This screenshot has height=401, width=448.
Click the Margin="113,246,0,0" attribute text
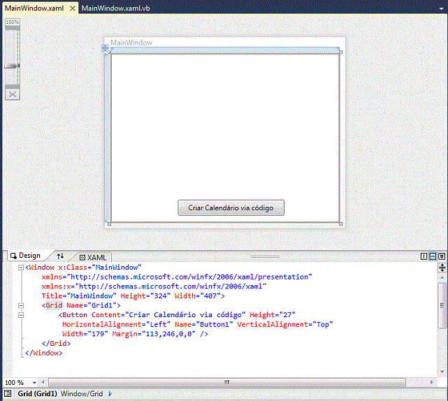click(154, 334)
